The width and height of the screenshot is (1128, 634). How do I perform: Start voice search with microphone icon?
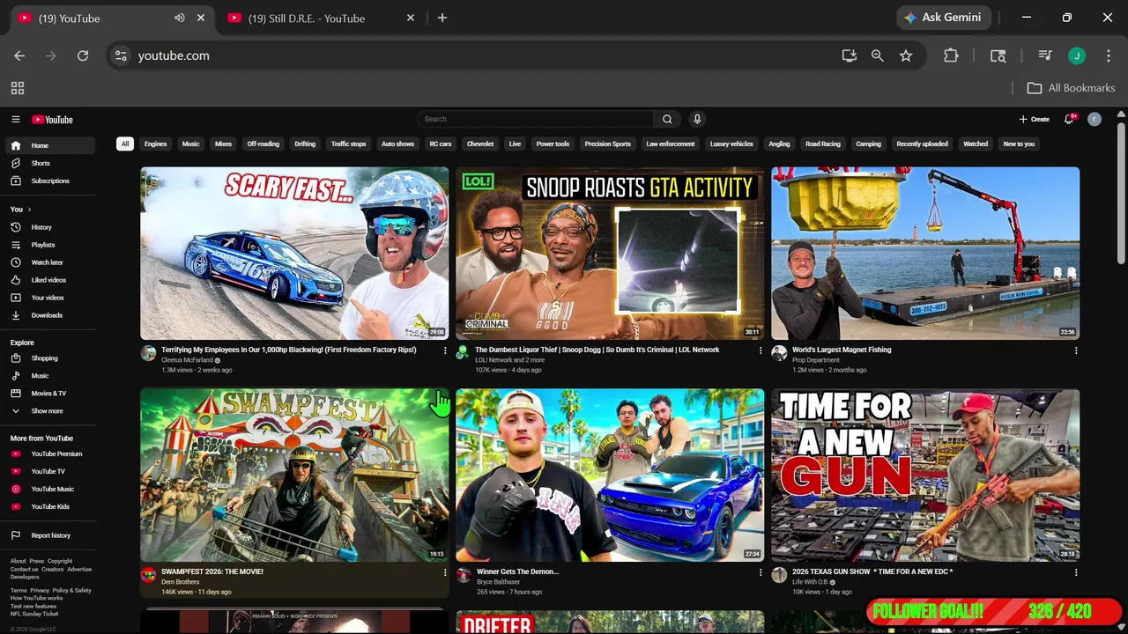tap(697, 119)
